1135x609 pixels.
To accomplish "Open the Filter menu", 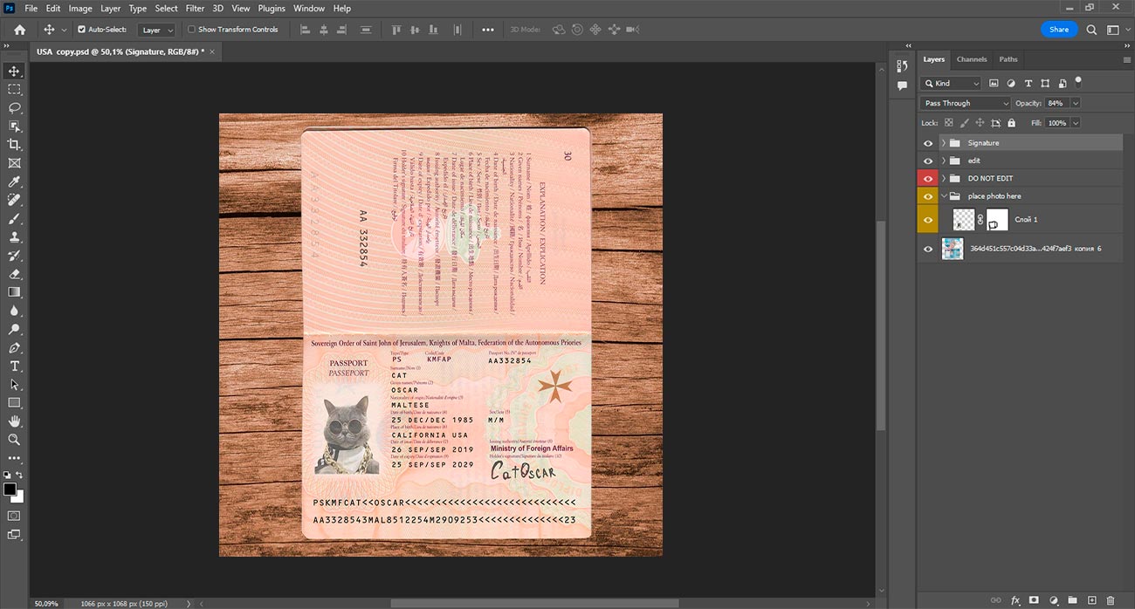I will click(x=195, y=8).
